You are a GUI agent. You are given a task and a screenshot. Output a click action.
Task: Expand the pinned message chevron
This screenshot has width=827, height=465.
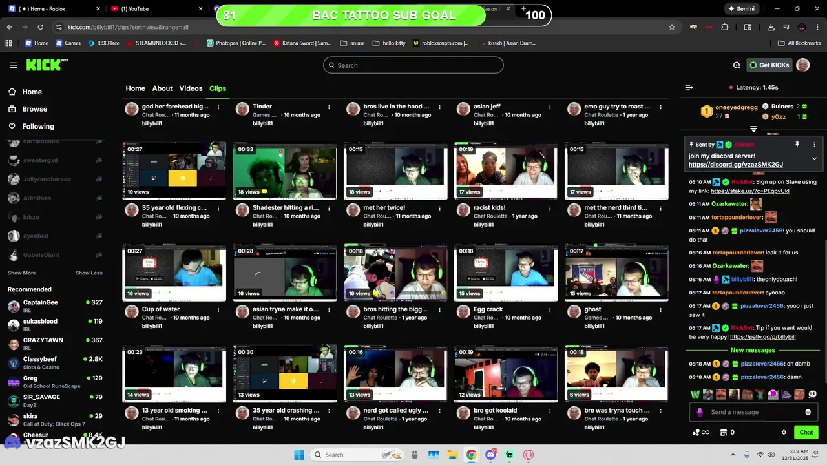coord(814,158)
